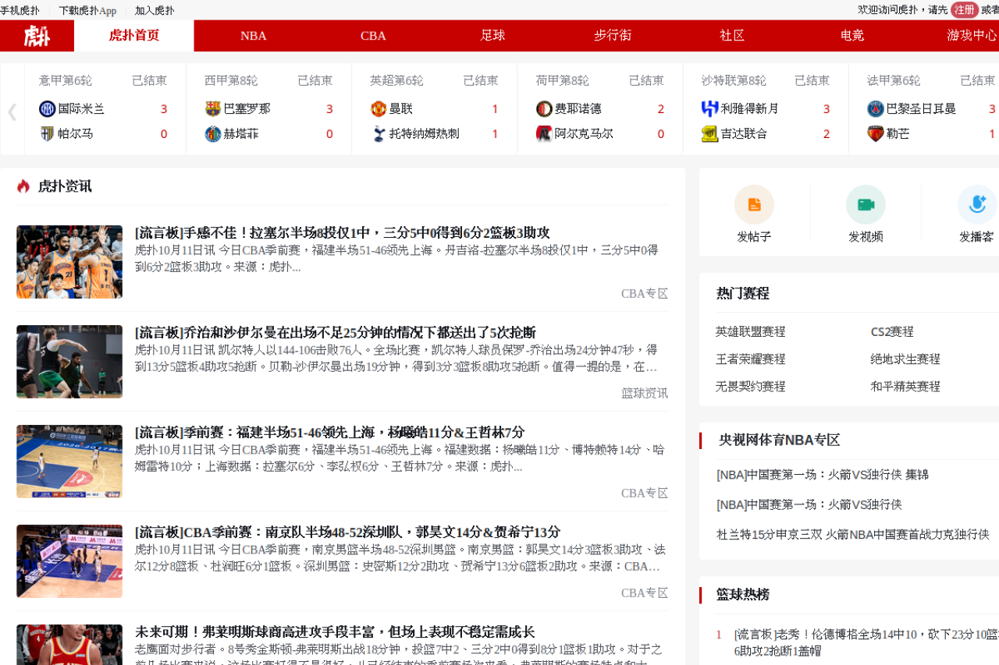Image resolution: width=999 pixels, height=665 pixels.
Task: Click the Feyenoord team crest
Action: [544, 108]
